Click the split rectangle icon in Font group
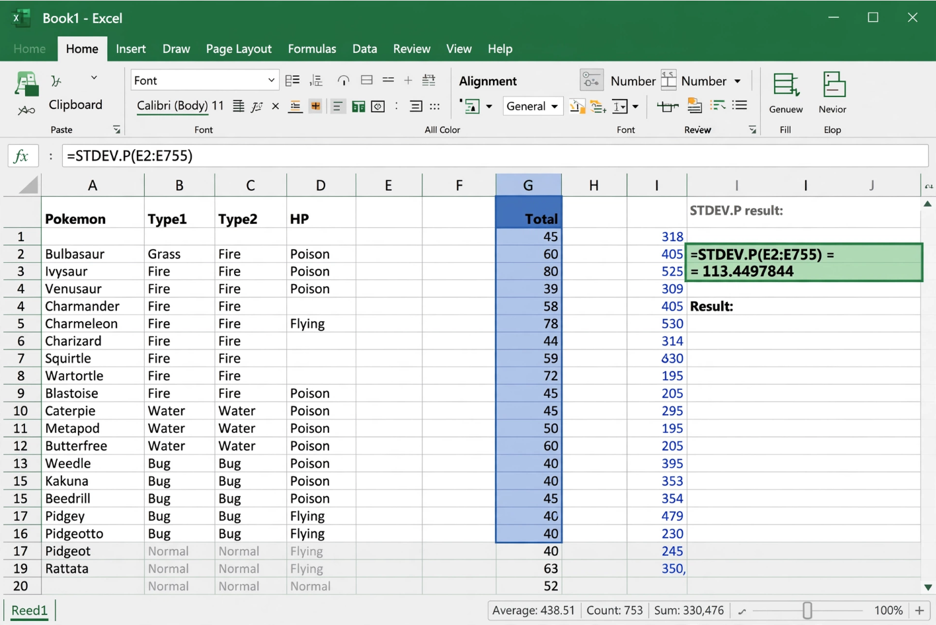 (x=367, y=81)
